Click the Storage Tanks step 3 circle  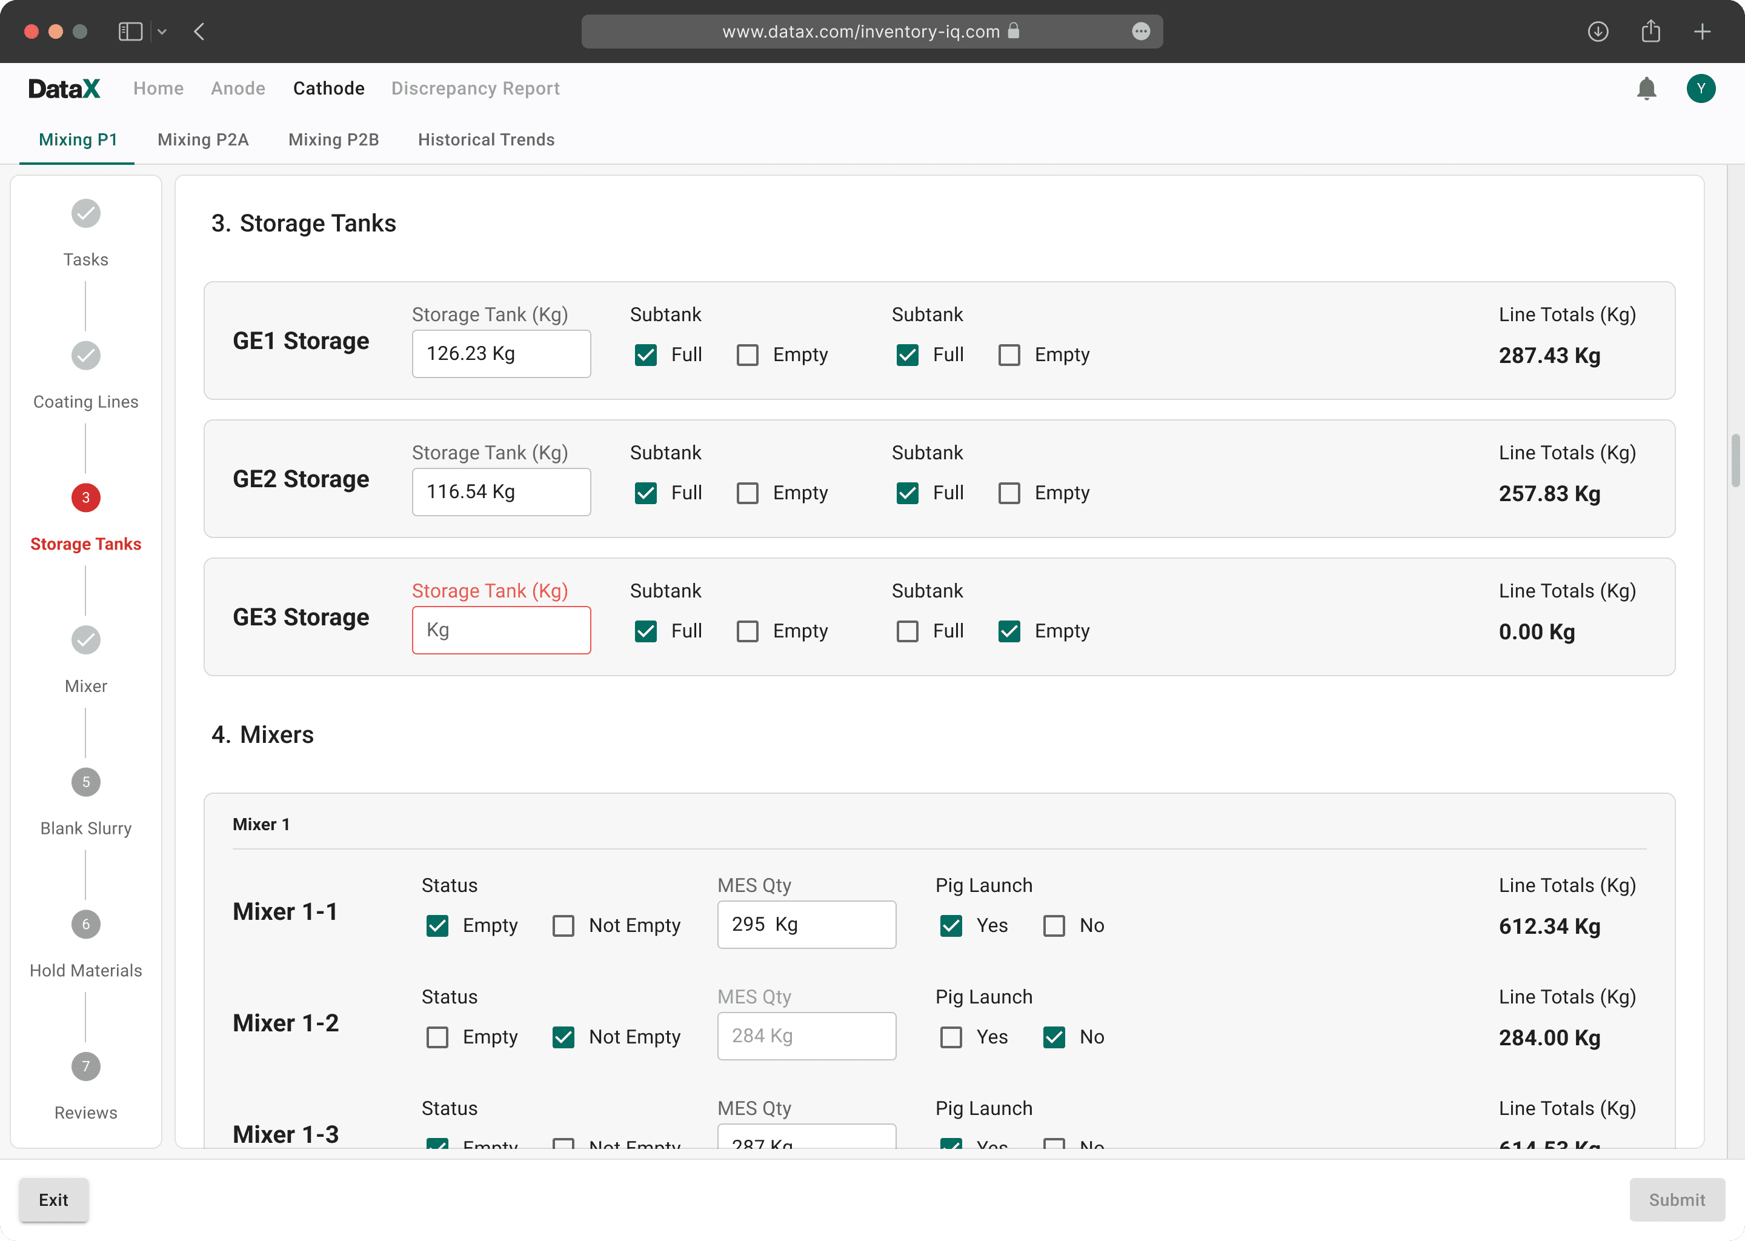[85, 497]
